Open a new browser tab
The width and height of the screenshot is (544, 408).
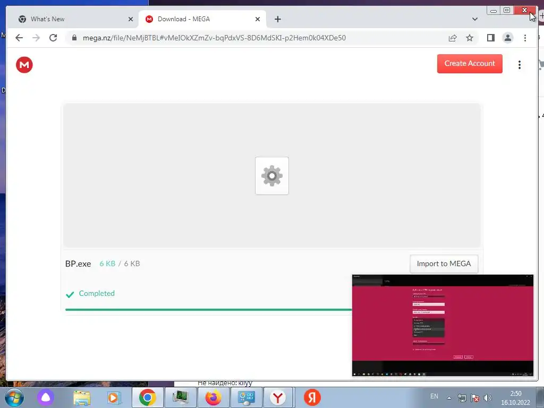tap(277, 19)
